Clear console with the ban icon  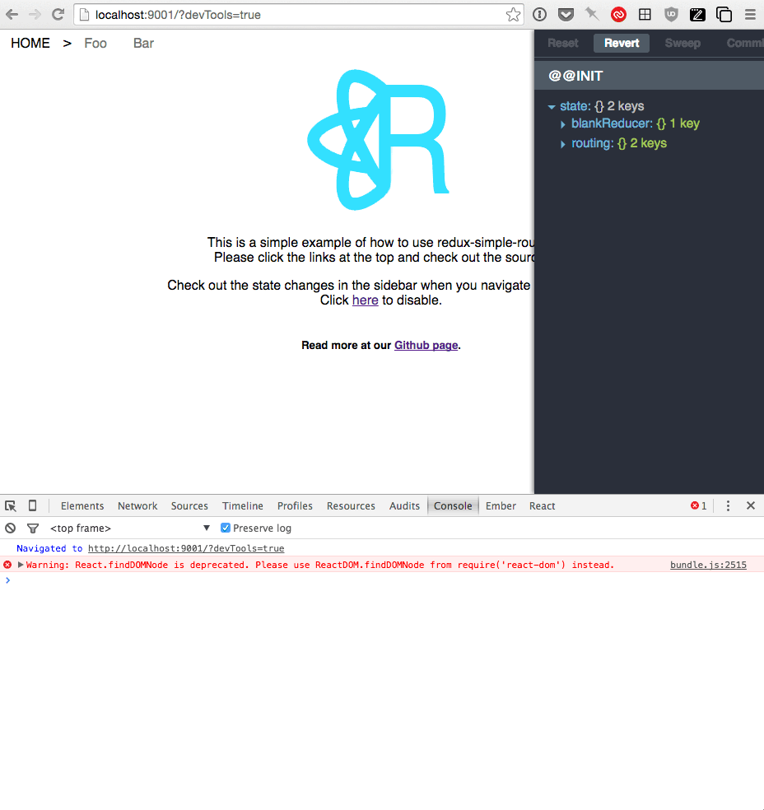pos(11,528)
